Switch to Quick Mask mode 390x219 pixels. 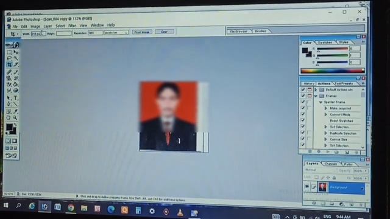pyautogui.click(x=15, y=141)
